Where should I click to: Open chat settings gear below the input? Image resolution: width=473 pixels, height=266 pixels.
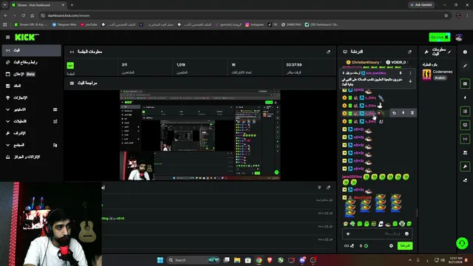click(x=391, y=246)
